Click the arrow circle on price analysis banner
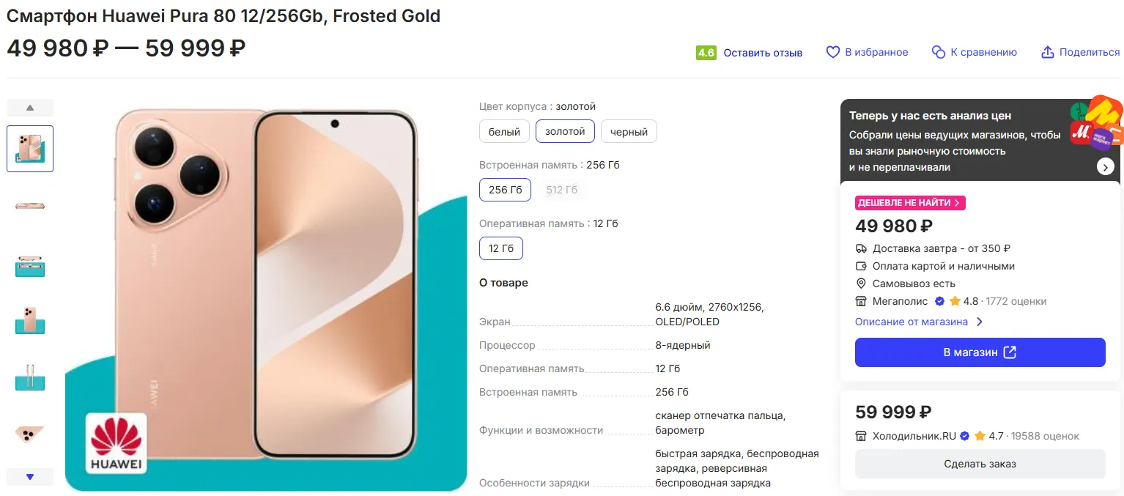The height and width of the screenshot is (496, 1124). [1105, 167]
